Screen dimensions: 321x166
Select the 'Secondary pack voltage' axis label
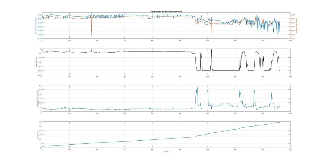[x=35, y=26]
